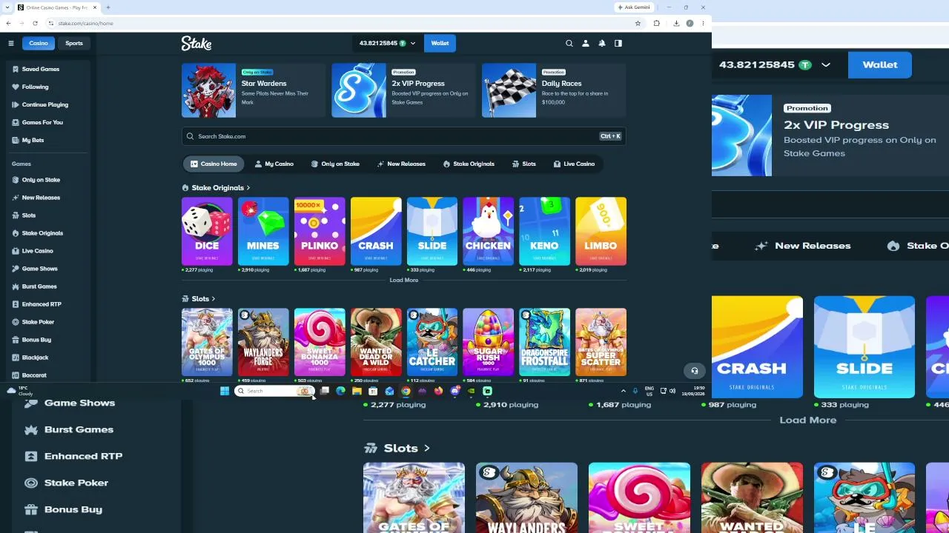The width and height of the screenshot is (949, 533).
Task: Open the Windows Start menu
Action: 225,391
